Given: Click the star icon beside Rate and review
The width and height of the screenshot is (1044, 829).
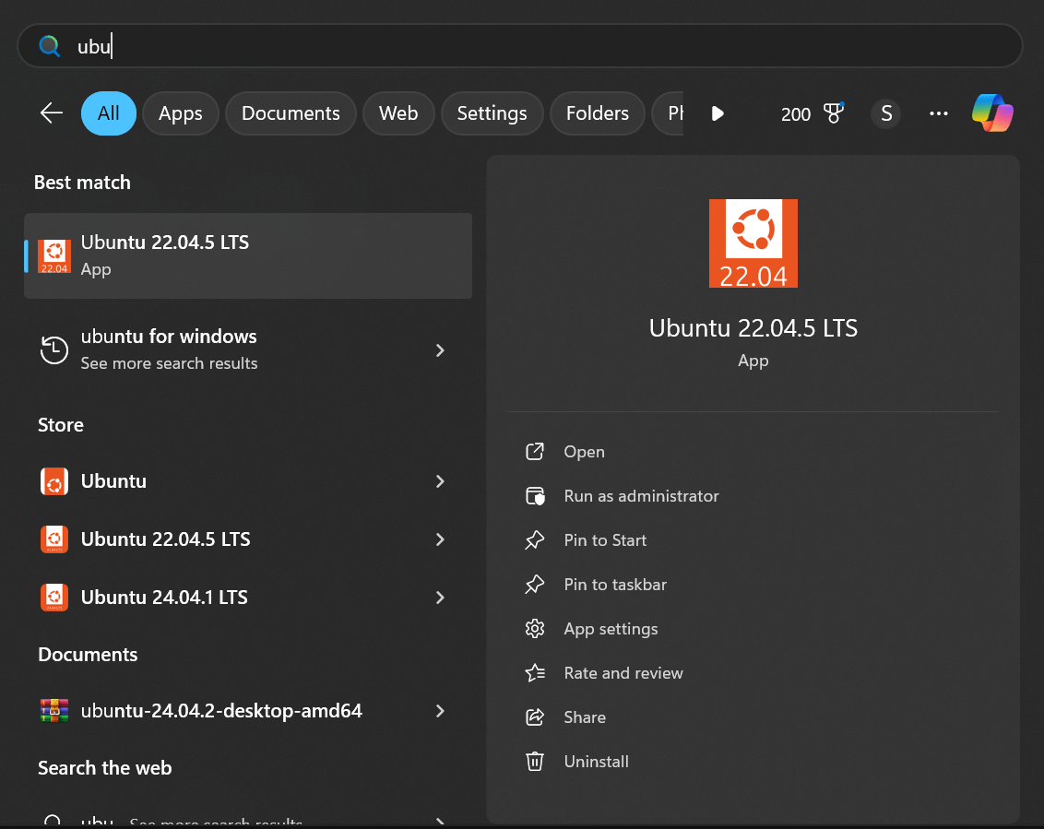Looking at the screenshot, I should click(535, 673).
